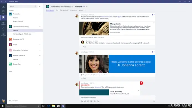Open the GIF icon in compose bar
The image size is (192, 108).
point(91,101)
